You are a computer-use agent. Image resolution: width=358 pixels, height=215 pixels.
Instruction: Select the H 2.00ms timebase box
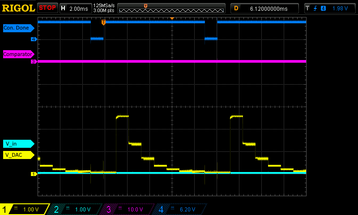click(76, 9)
